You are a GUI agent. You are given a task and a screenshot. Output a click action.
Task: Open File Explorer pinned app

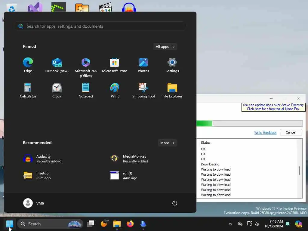(x=172, y=90)
